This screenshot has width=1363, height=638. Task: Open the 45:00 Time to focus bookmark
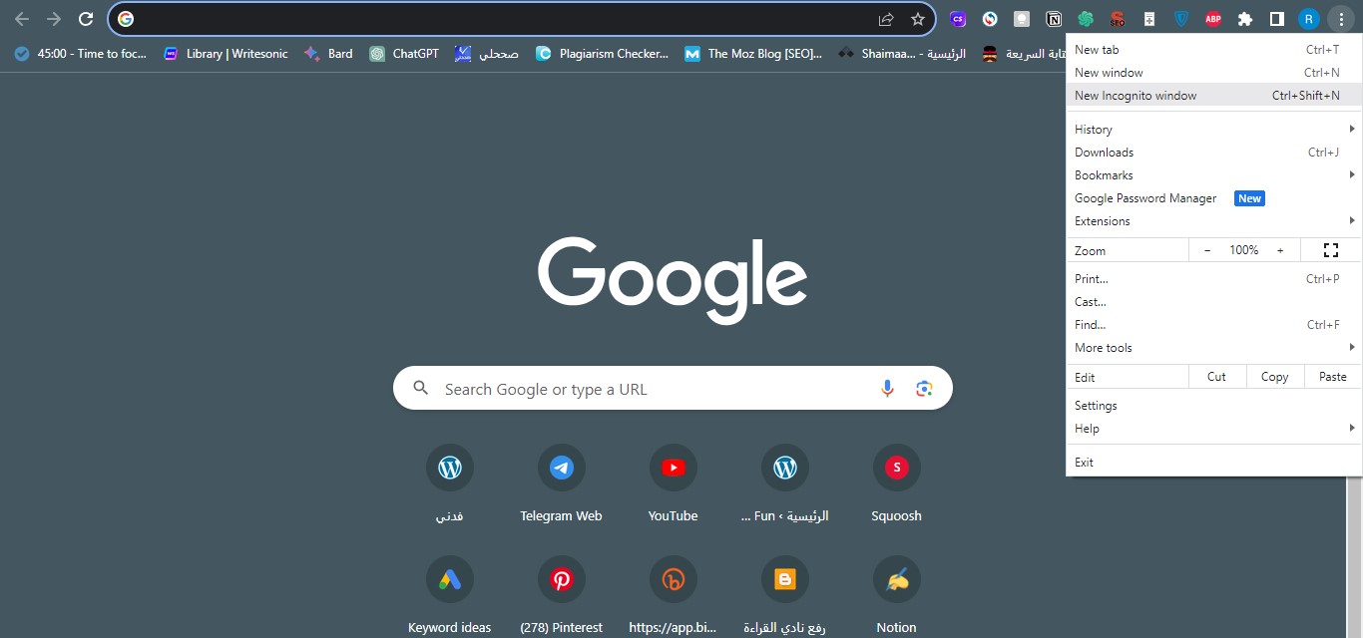coord(81,54)
